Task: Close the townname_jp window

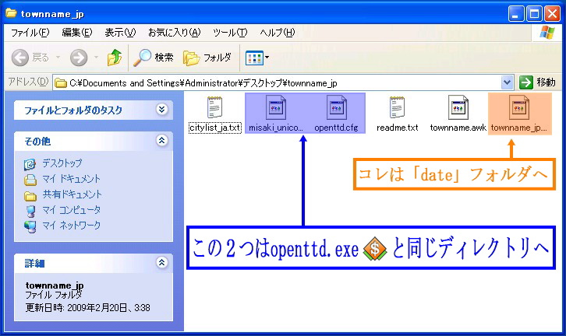Action: (x=552, y=14)
